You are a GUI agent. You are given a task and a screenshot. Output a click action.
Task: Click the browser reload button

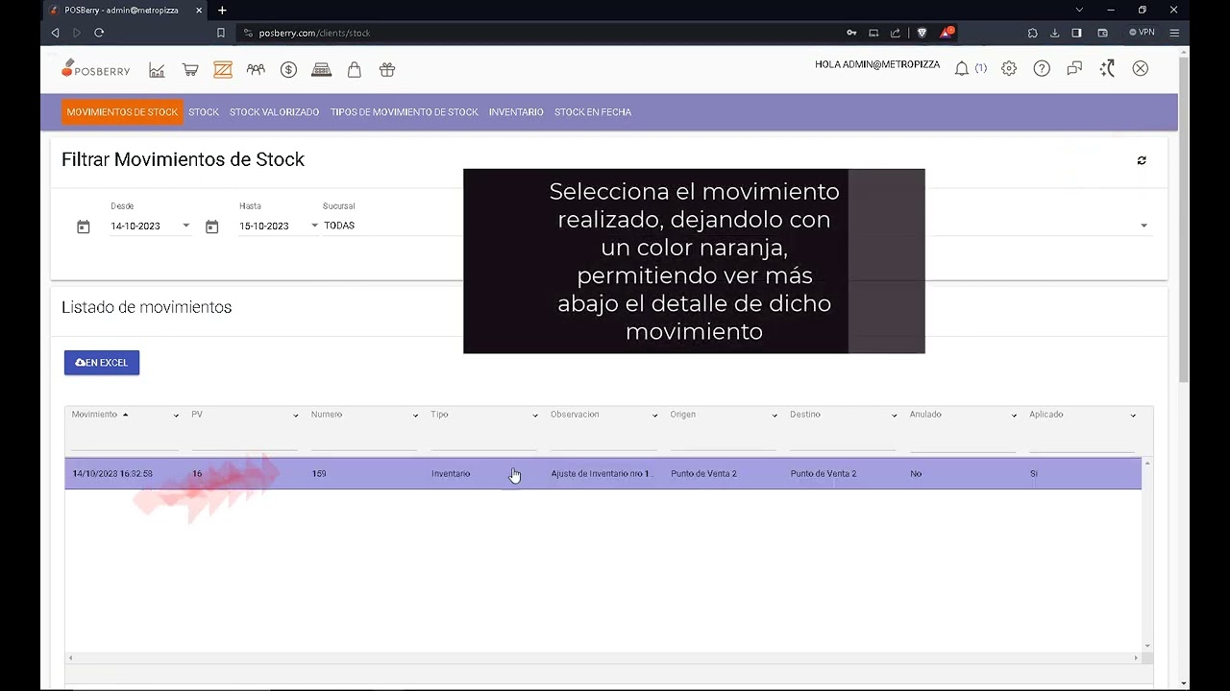pyautogui.click(x=99, y=33)
